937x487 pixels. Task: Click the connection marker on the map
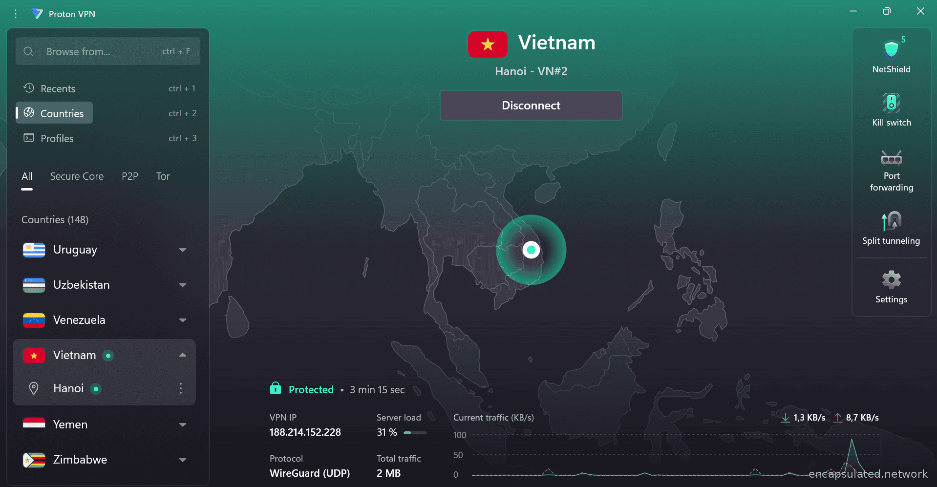[531, 250]
